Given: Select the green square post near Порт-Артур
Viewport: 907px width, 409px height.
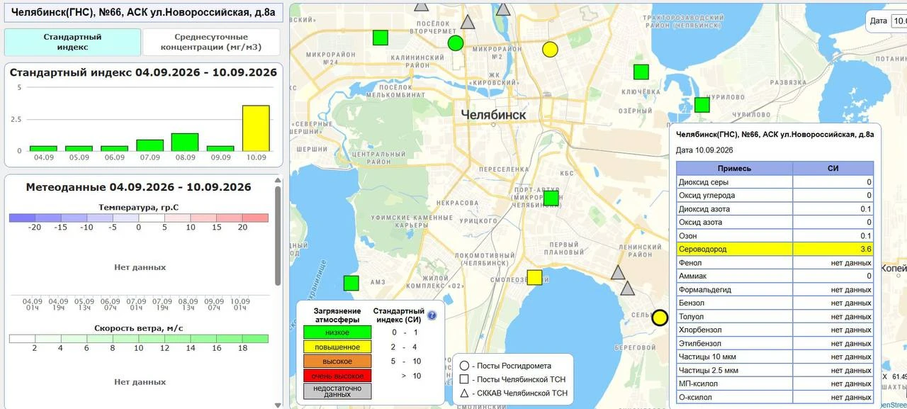Looking at the screenshot, I should (551, 198).
